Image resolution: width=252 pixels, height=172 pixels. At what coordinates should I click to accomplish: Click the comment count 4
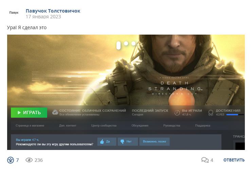point(212,160)
